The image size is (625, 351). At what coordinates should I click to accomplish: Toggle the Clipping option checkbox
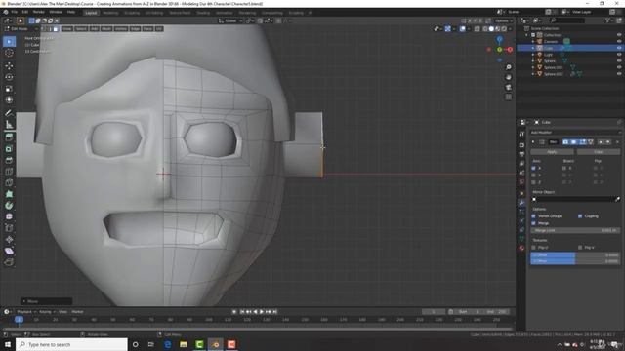pos(580,216)
